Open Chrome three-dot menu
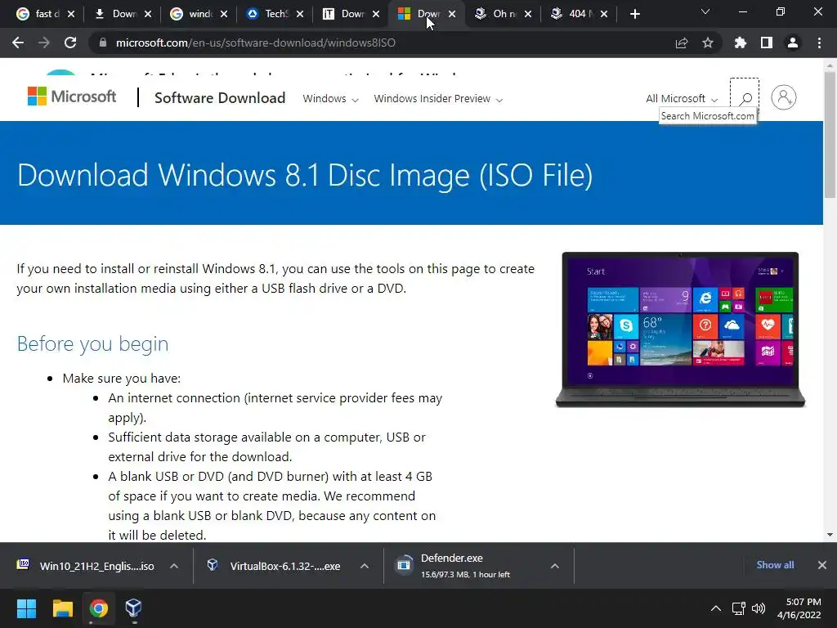 point(819,43)
